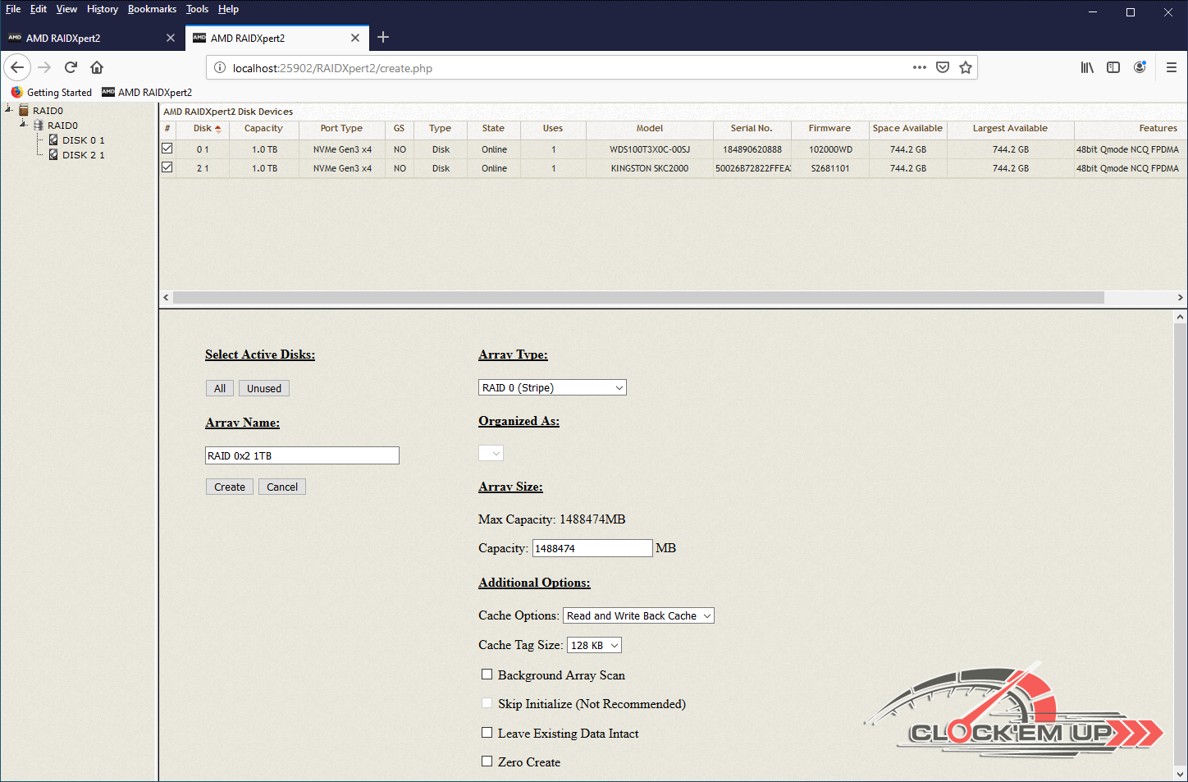
Task: Enable Background Array Scan checkbox
Action: (487, 675)
